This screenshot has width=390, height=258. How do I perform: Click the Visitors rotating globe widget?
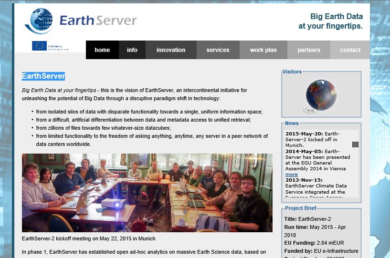coord(321,95)
